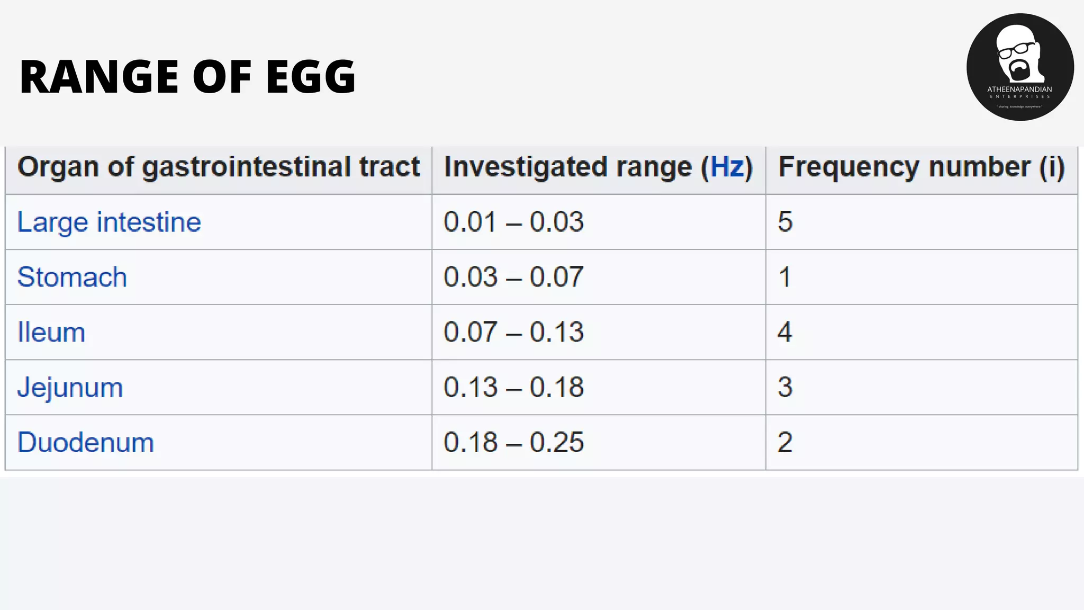This screenshot has width=1084, height=610.
Task: Open the Stomach link
Action: 72,277
